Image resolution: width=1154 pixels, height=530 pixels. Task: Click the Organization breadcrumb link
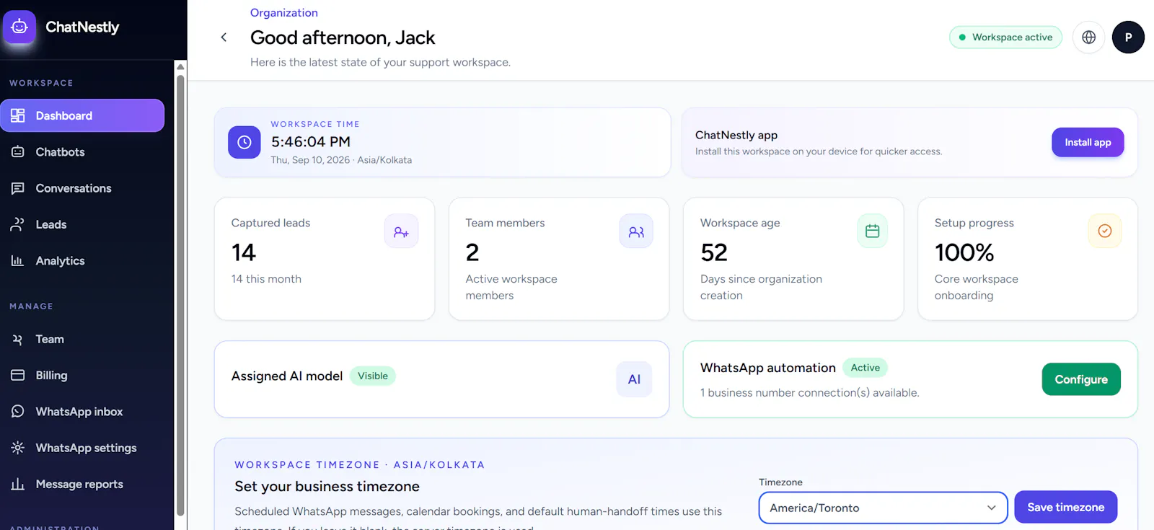[284, 12]
